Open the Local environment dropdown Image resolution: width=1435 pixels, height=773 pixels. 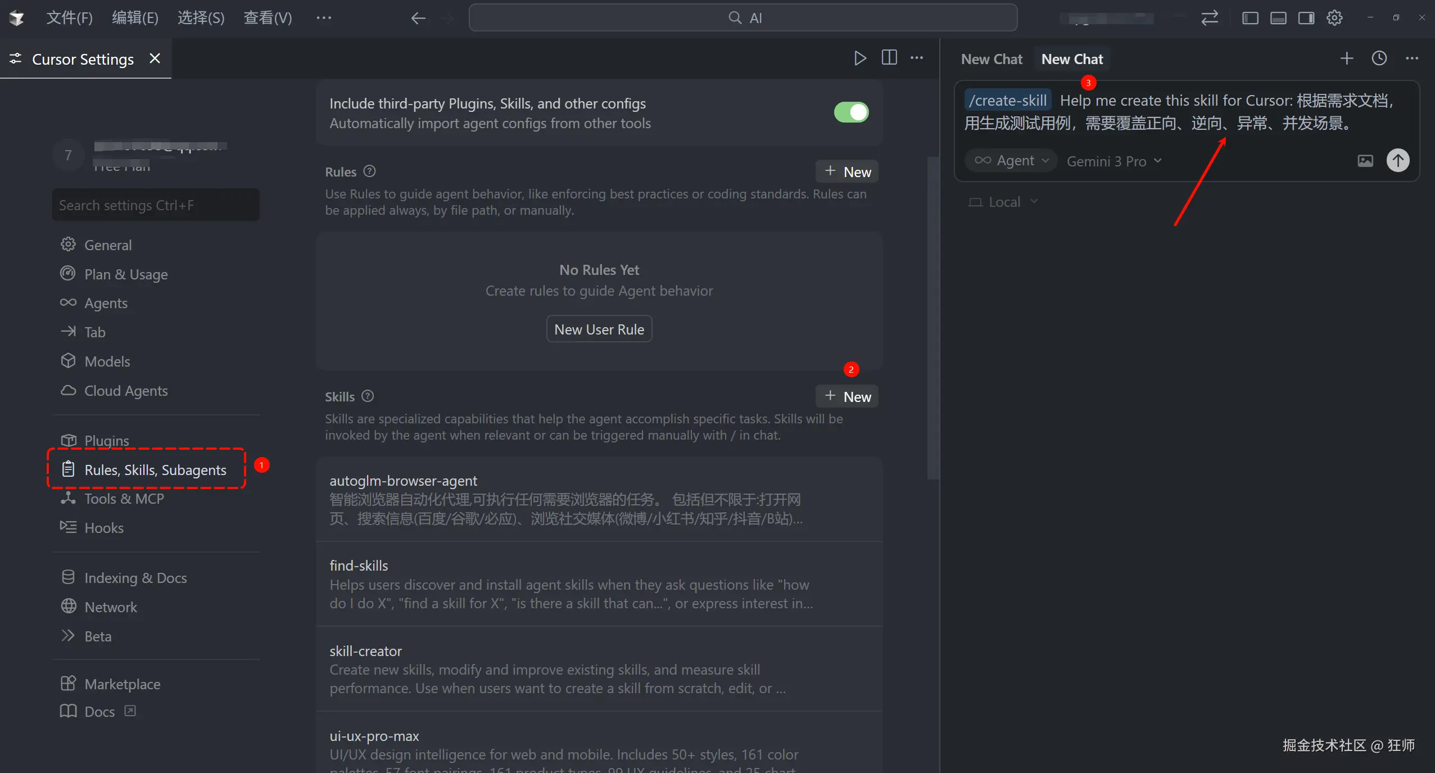[x=1003, y=202]
